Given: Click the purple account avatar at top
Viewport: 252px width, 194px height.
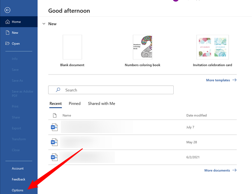Looking at the screenshot, I should 176,0.
